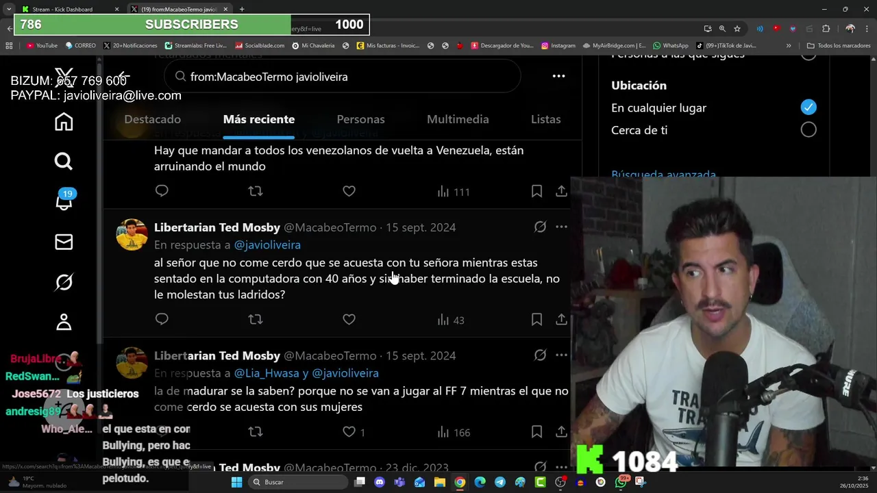877x493 pixels.
Task: Open Chrome zoom magnifier in address bar
Action: (722, 29)
